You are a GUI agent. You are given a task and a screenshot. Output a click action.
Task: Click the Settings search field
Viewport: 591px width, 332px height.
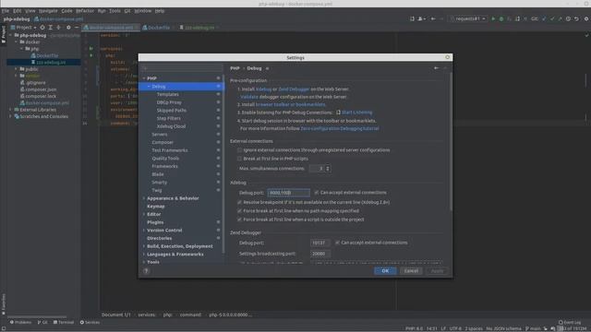[182, 68]
